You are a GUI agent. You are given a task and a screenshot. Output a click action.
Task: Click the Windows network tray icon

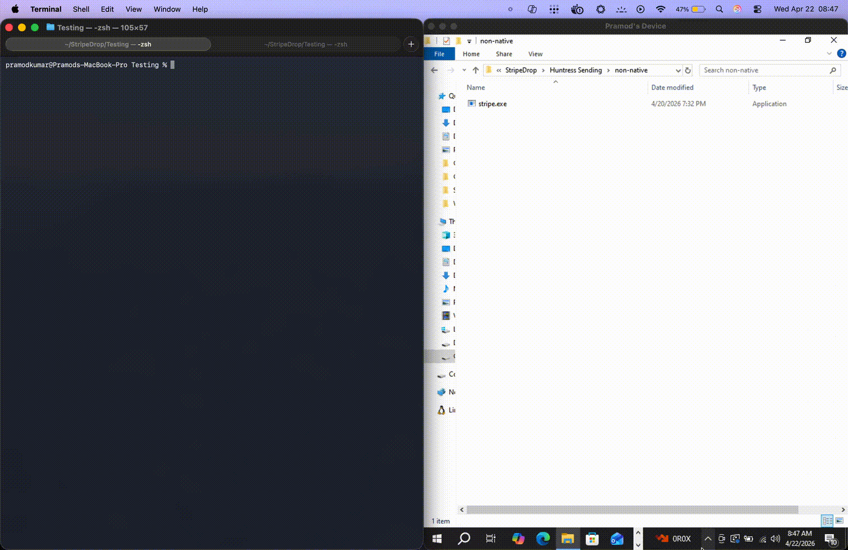[x=763, y=539]
